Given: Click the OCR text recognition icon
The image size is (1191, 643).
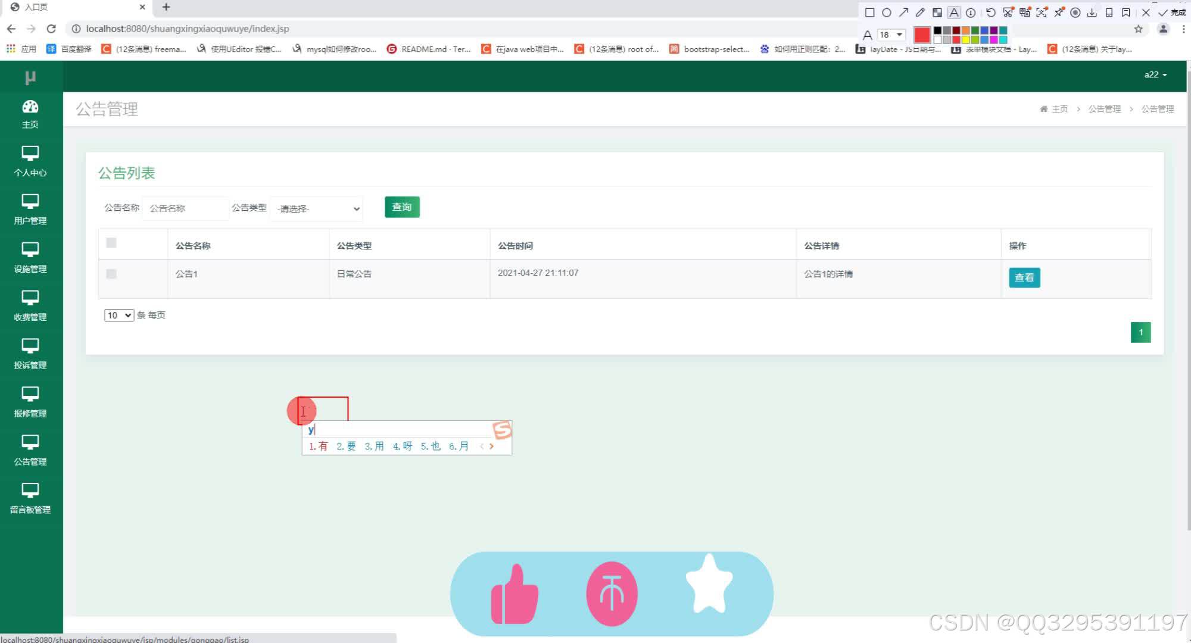Looking at the screenshot, I should (x=1042, y=13).
